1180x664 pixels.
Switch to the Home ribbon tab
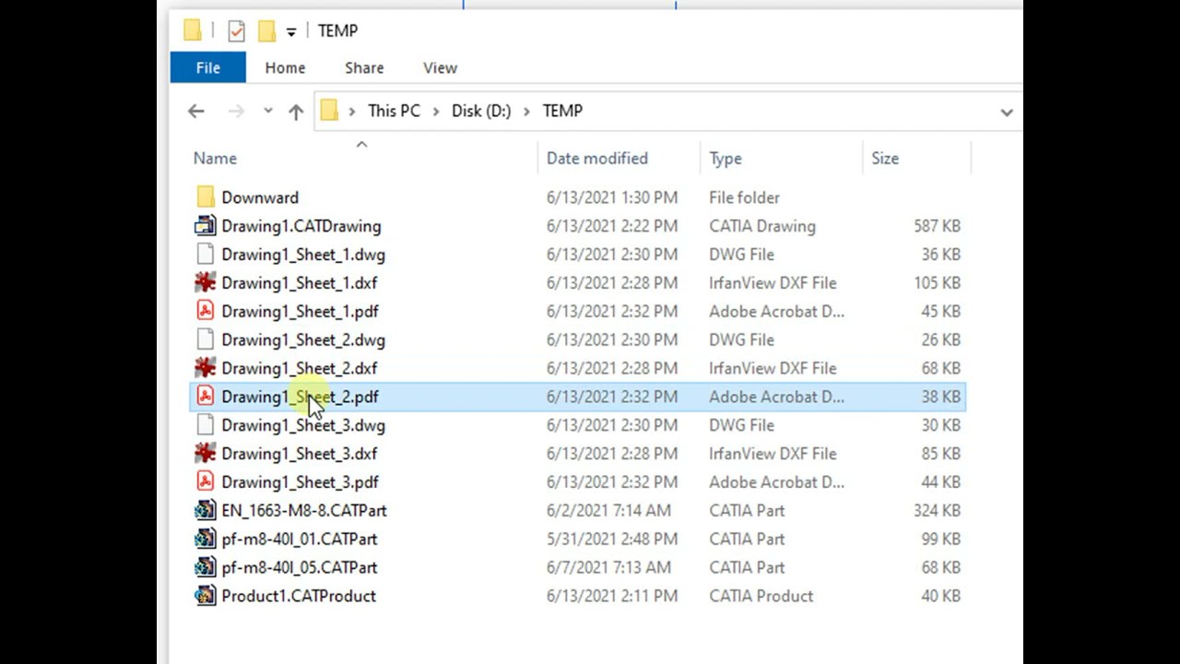(x=285, y=67)
